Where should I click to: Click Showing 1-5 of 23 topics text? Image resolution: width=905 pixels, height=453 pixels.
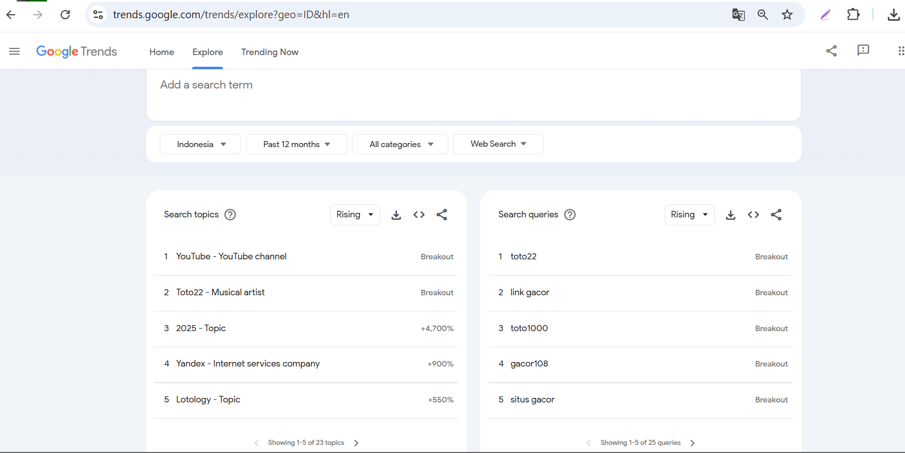pos(306,443)
